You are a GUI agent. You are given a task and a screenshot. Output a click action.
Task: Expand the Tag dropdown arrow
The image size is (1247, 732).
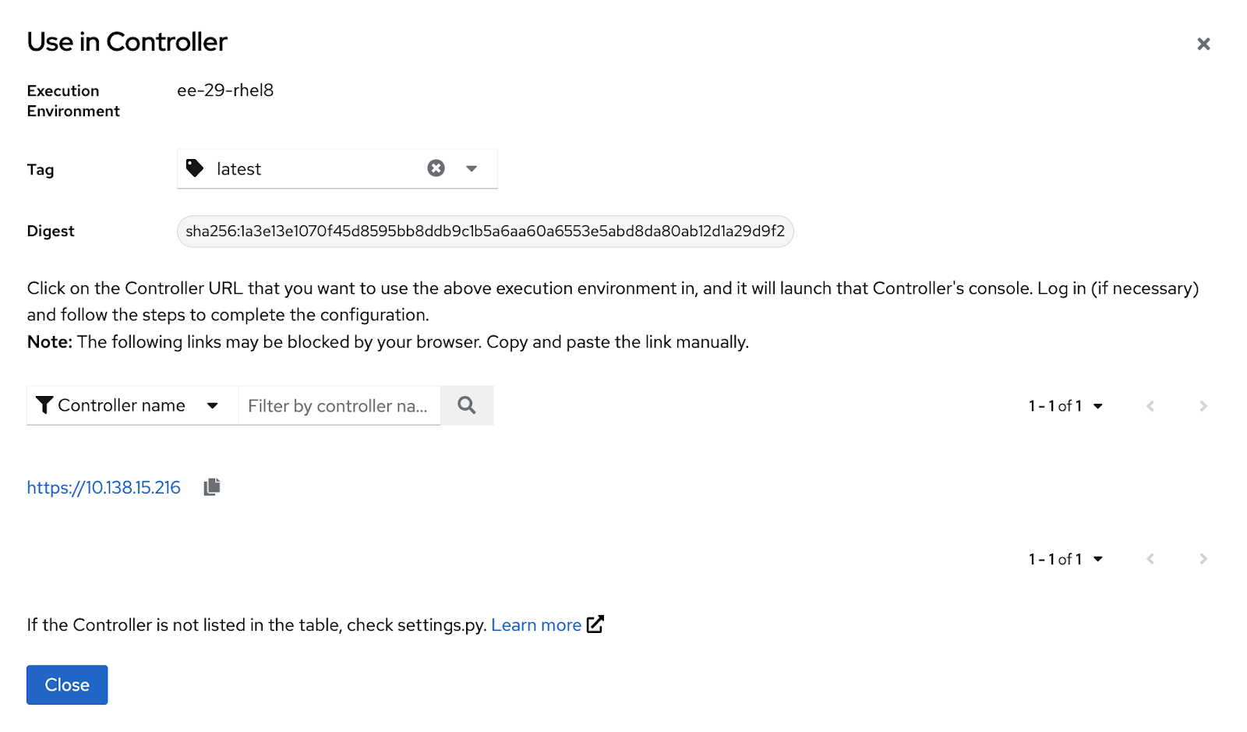[x=472, y=168]
